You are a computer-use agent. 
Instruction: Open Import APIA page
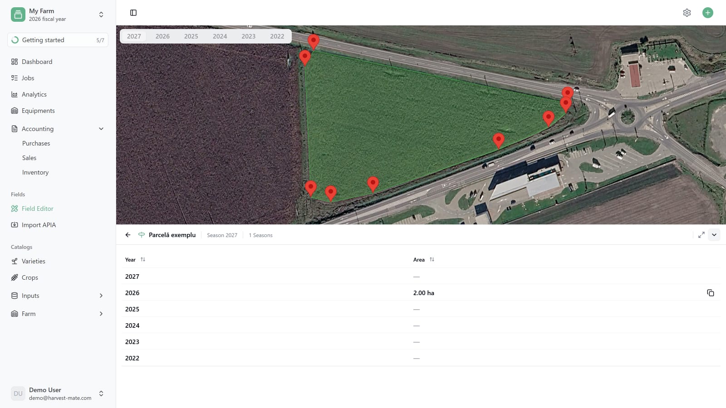tap(58, 225)
